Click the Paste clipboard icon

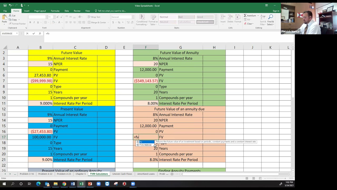point(4,17)
